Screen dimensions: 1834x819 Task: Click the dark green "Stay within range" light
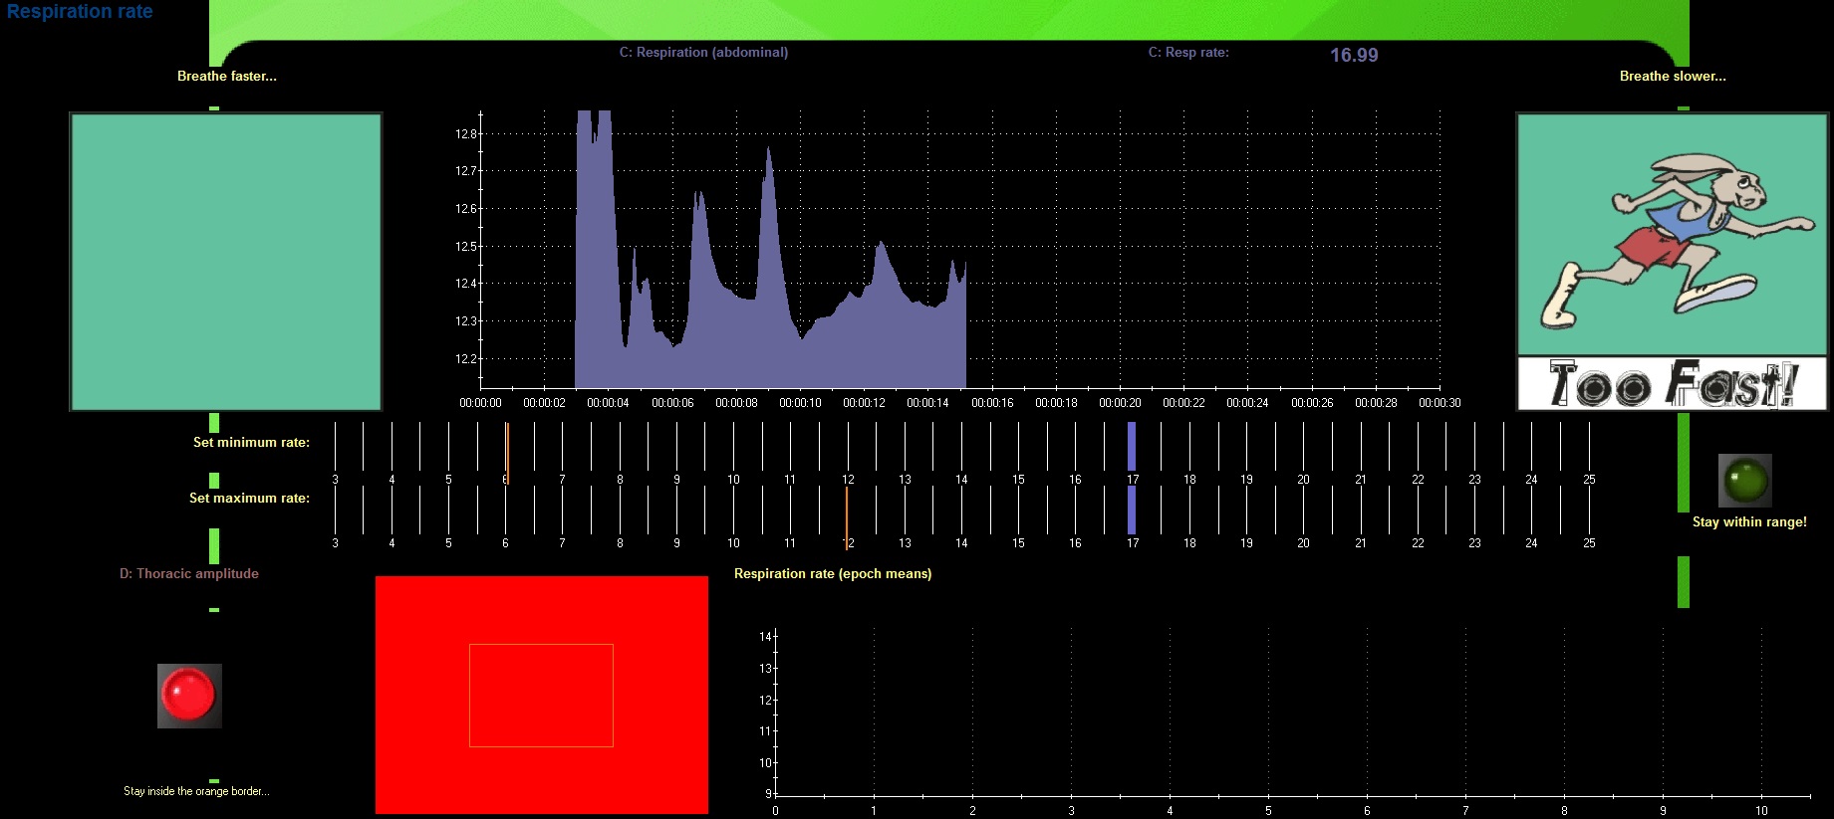(1744, 481)
